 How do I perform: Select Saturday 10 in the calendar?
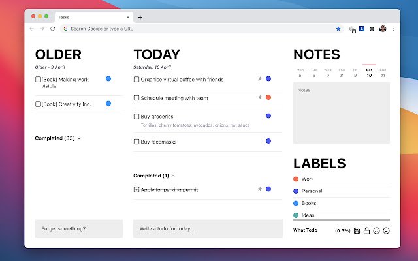[x=369, y=72]
